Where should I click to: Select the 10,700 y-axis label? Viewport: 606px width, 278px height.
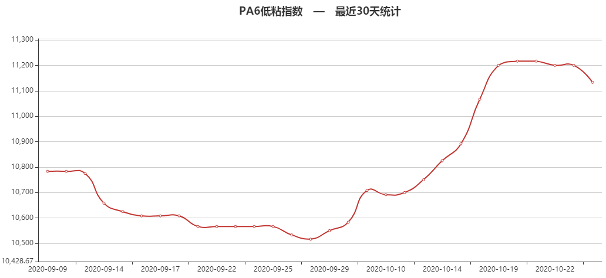tap(23, 193)
